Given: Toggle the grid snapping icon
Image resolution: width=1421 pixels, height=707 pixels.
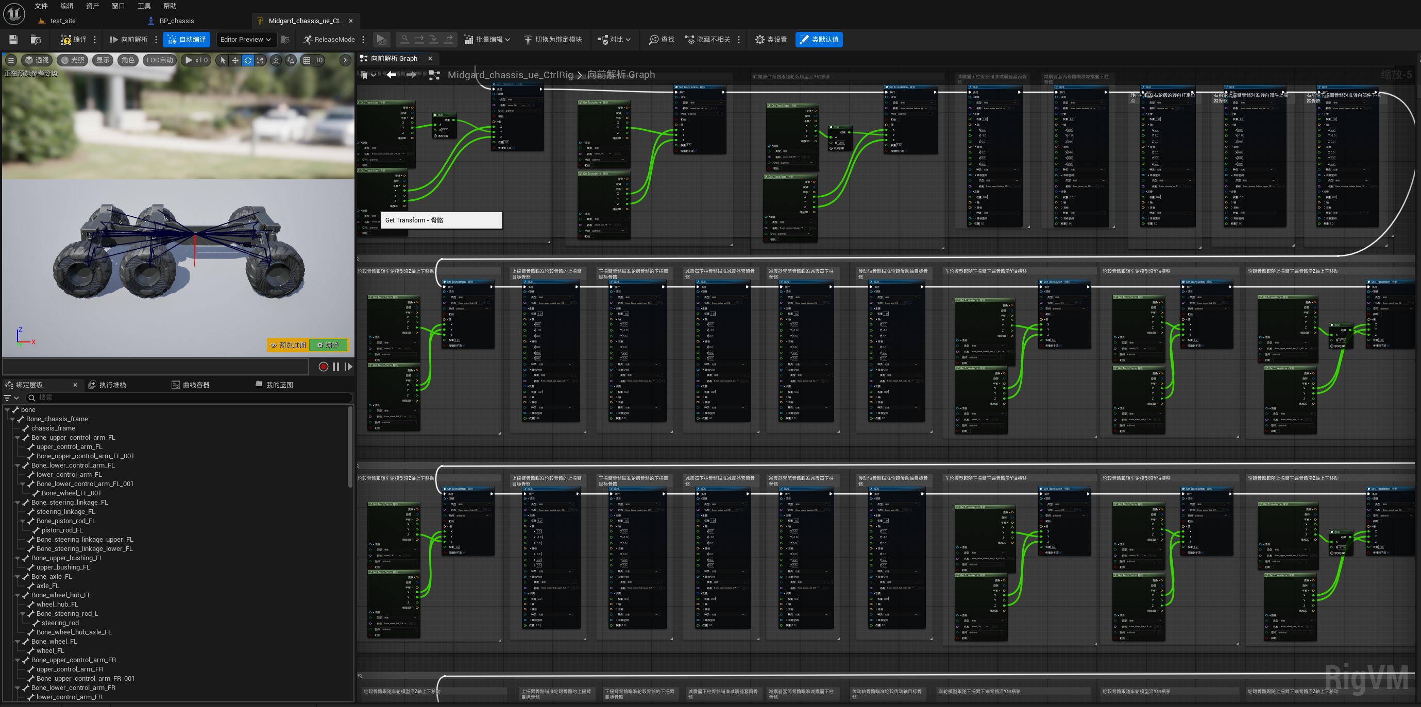Looking at the screenshot, I should (307, 60).
